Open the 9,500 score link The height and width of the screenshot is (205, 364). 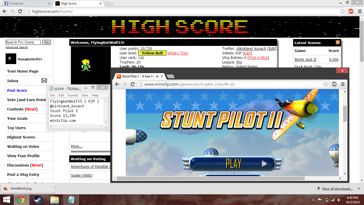click(334, 60)
